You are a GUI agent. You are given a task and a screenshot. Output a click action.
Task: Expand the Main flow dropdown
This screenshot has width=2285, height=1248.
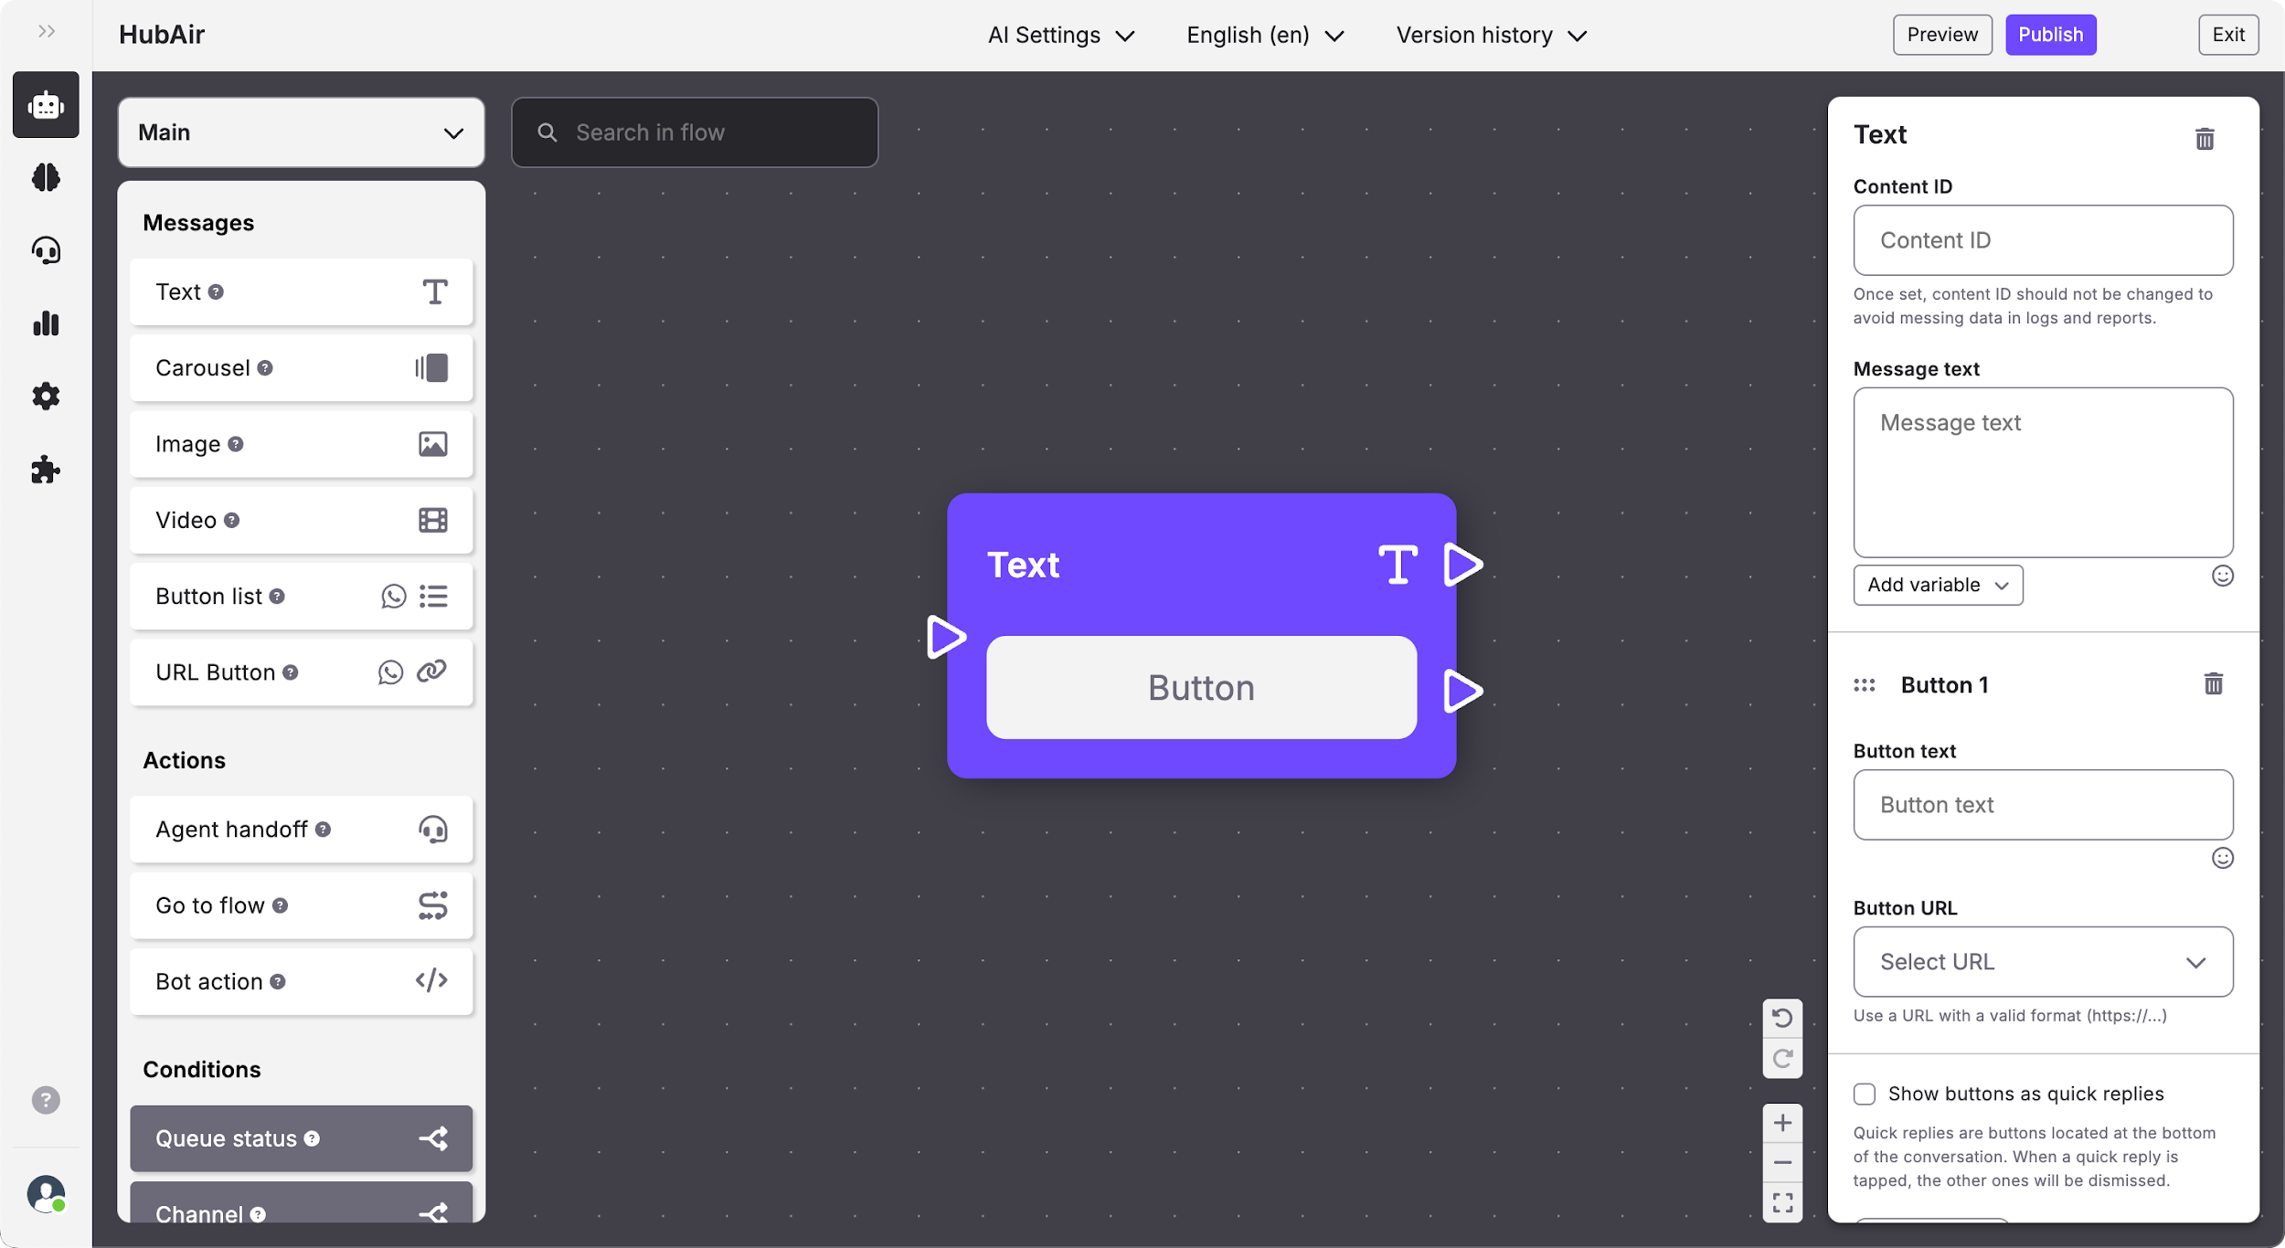pos(301,132)
